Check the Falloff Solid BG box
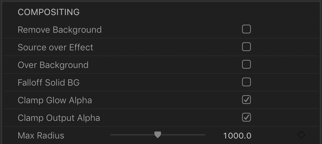 tap(246, 82)
